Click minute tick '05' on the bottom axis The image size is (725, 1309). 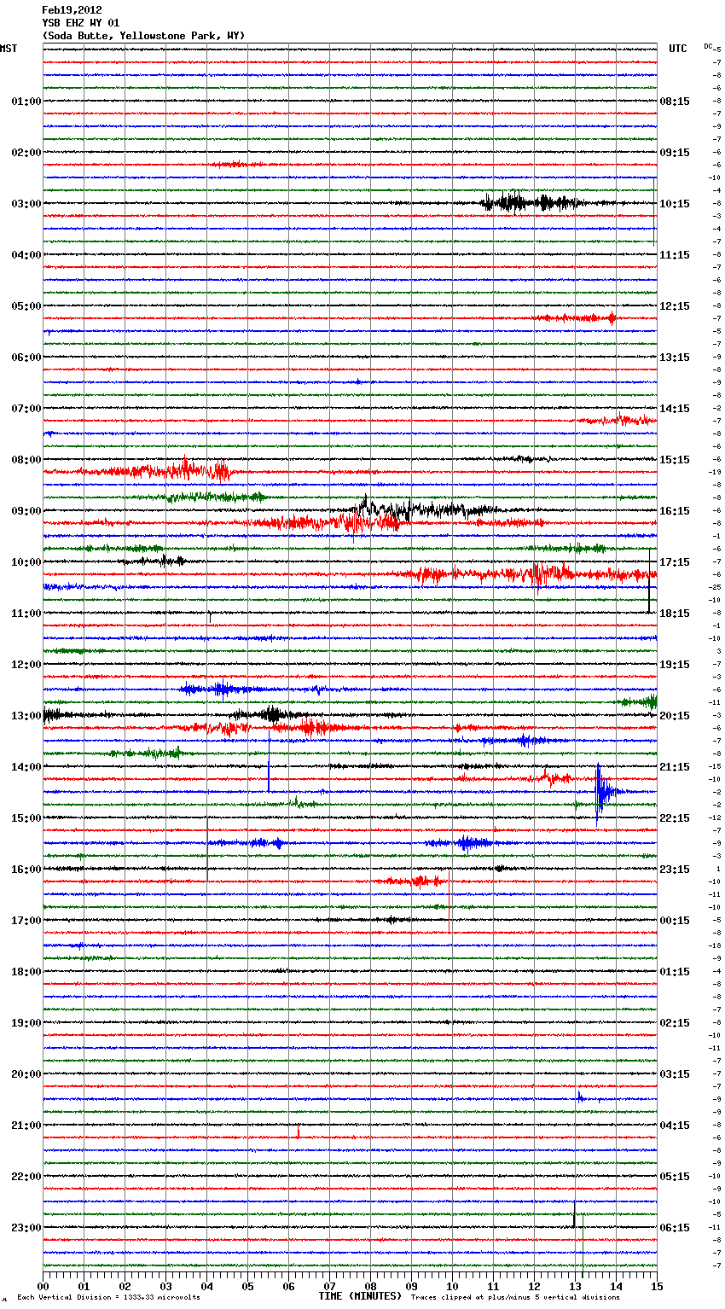[247, 1286]
